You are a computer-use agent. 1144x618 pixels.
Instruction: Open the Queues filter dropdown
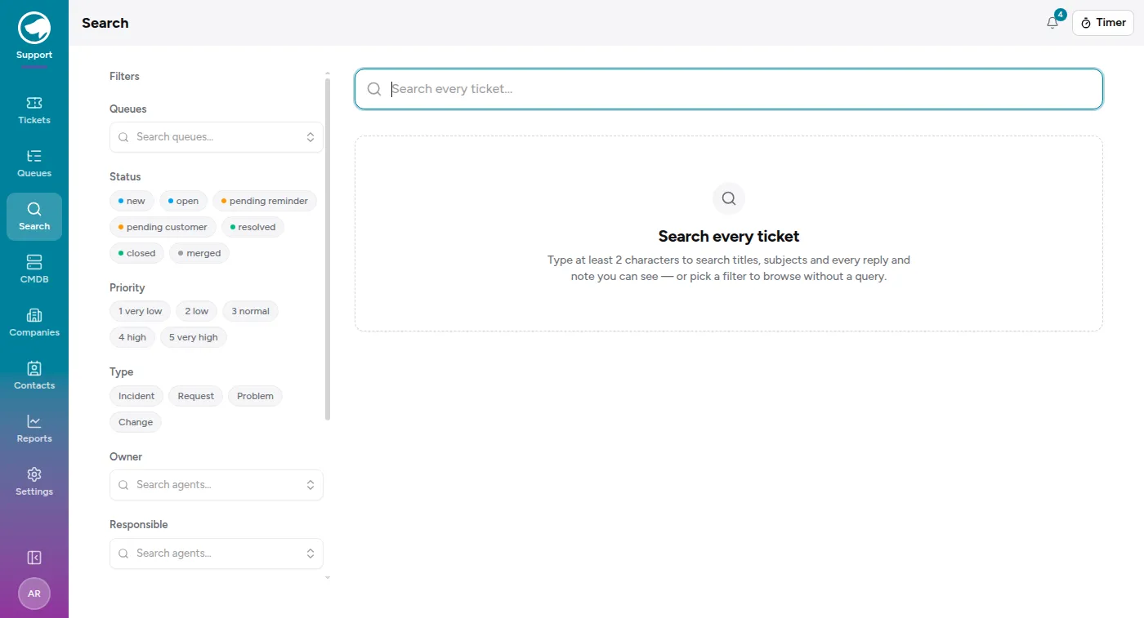pyautogui.click(x=217, y=137)
